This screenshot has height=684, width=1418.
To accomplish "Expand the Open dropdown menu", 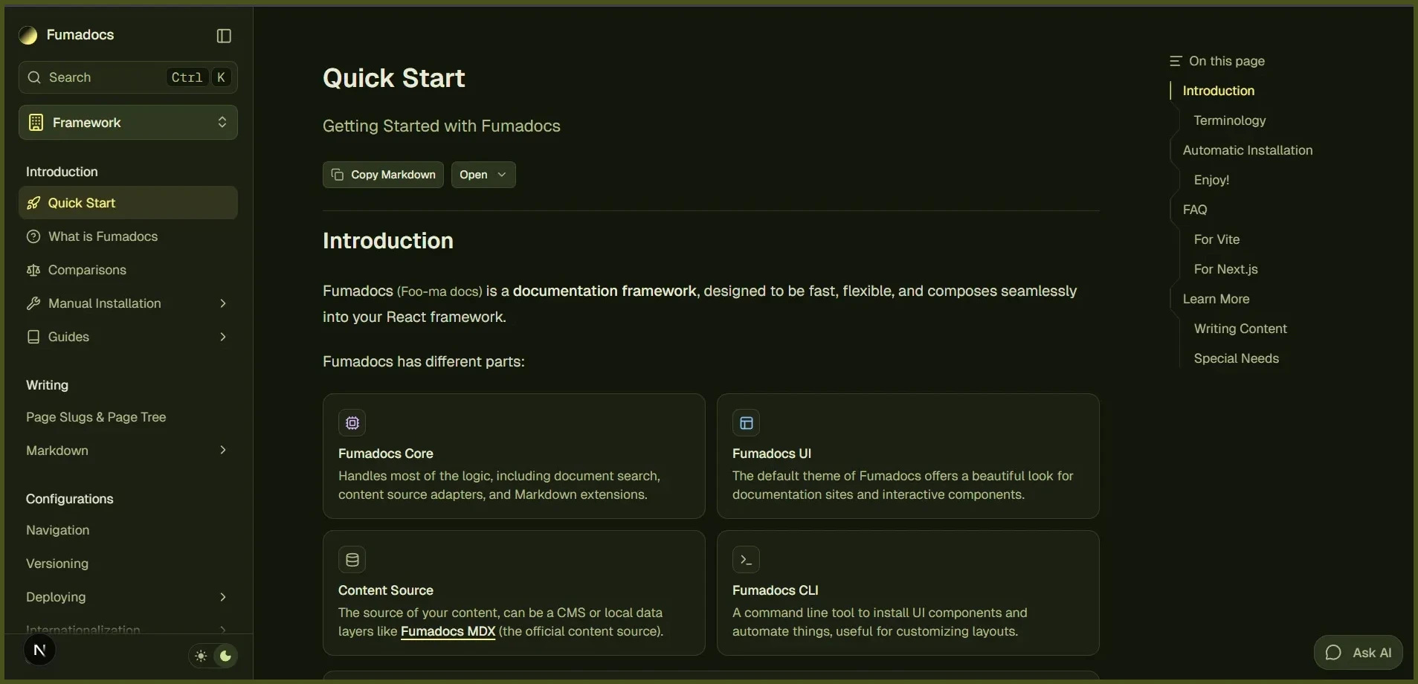I will (483, 175).
